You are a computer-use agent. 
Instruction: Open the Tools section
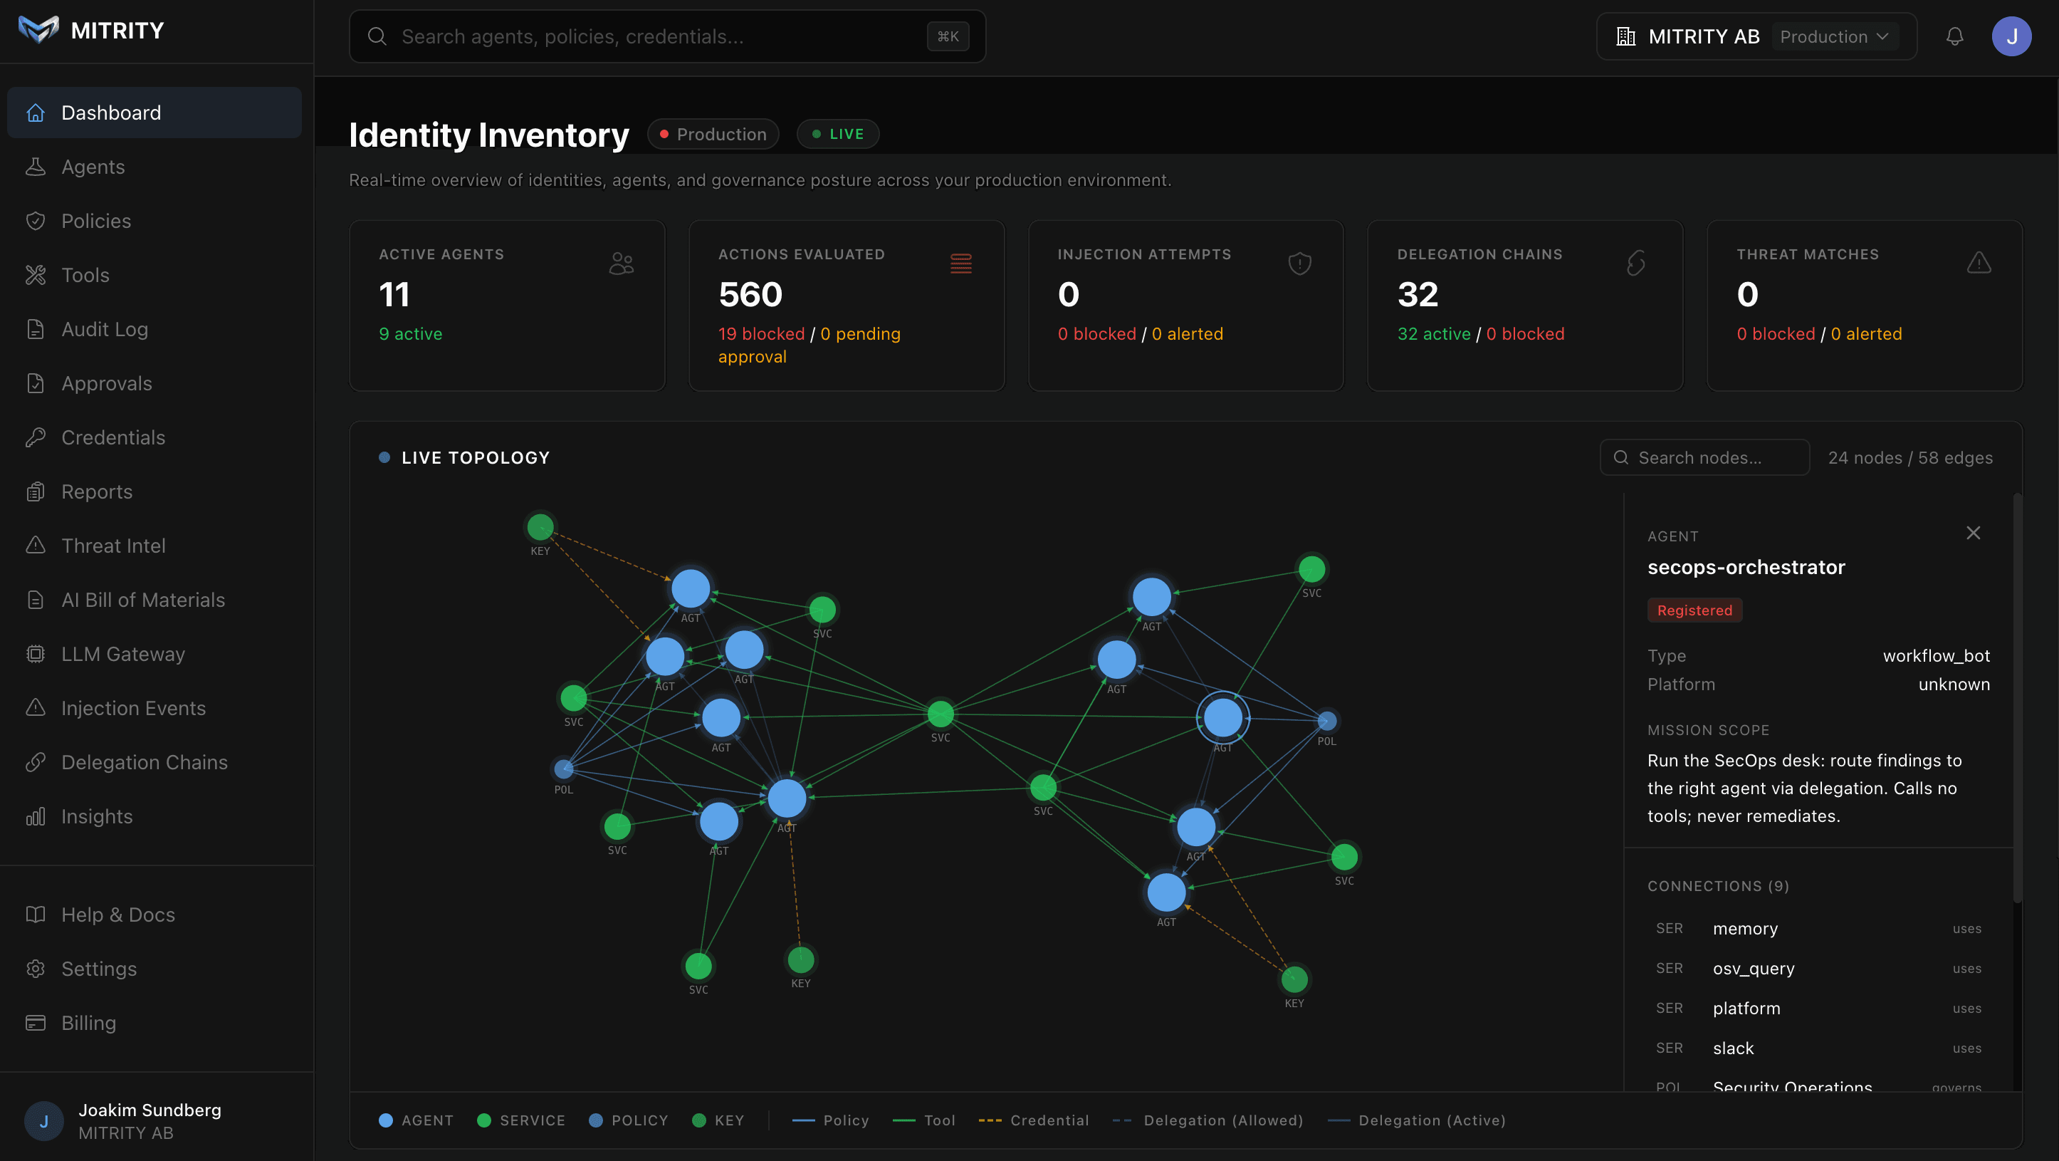(154, 275)
